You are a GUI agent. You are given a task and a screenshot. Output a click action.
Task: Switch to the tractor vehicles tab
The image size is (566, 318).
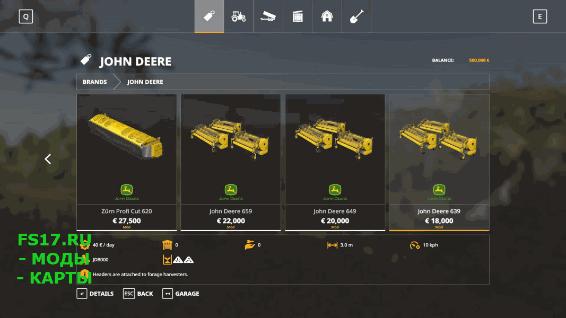pyautogui.click(x=238, y=16)
